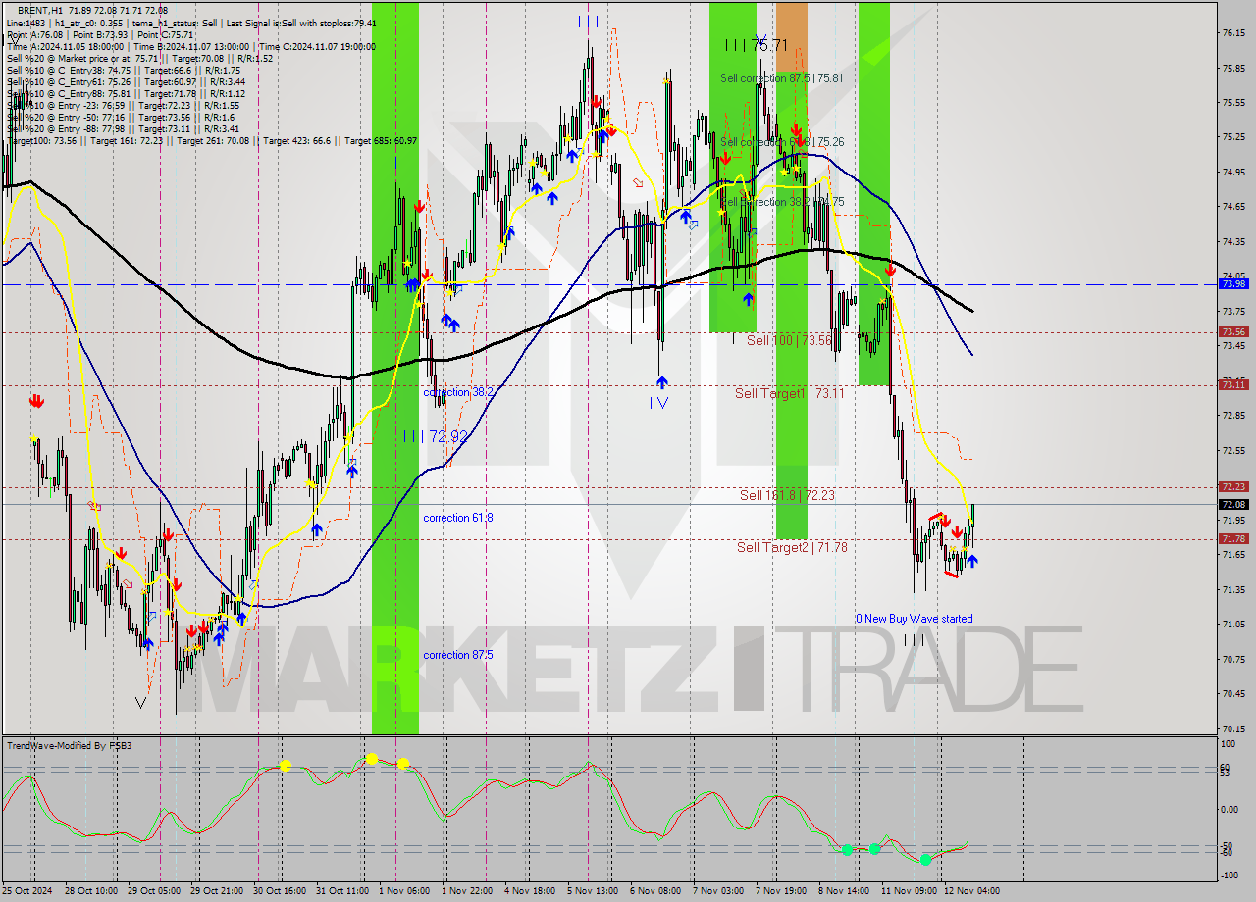Screen dimensions: 1256x902
Task: Click the '6 Nov 08:00' time label
Action: tap(654, 891)
